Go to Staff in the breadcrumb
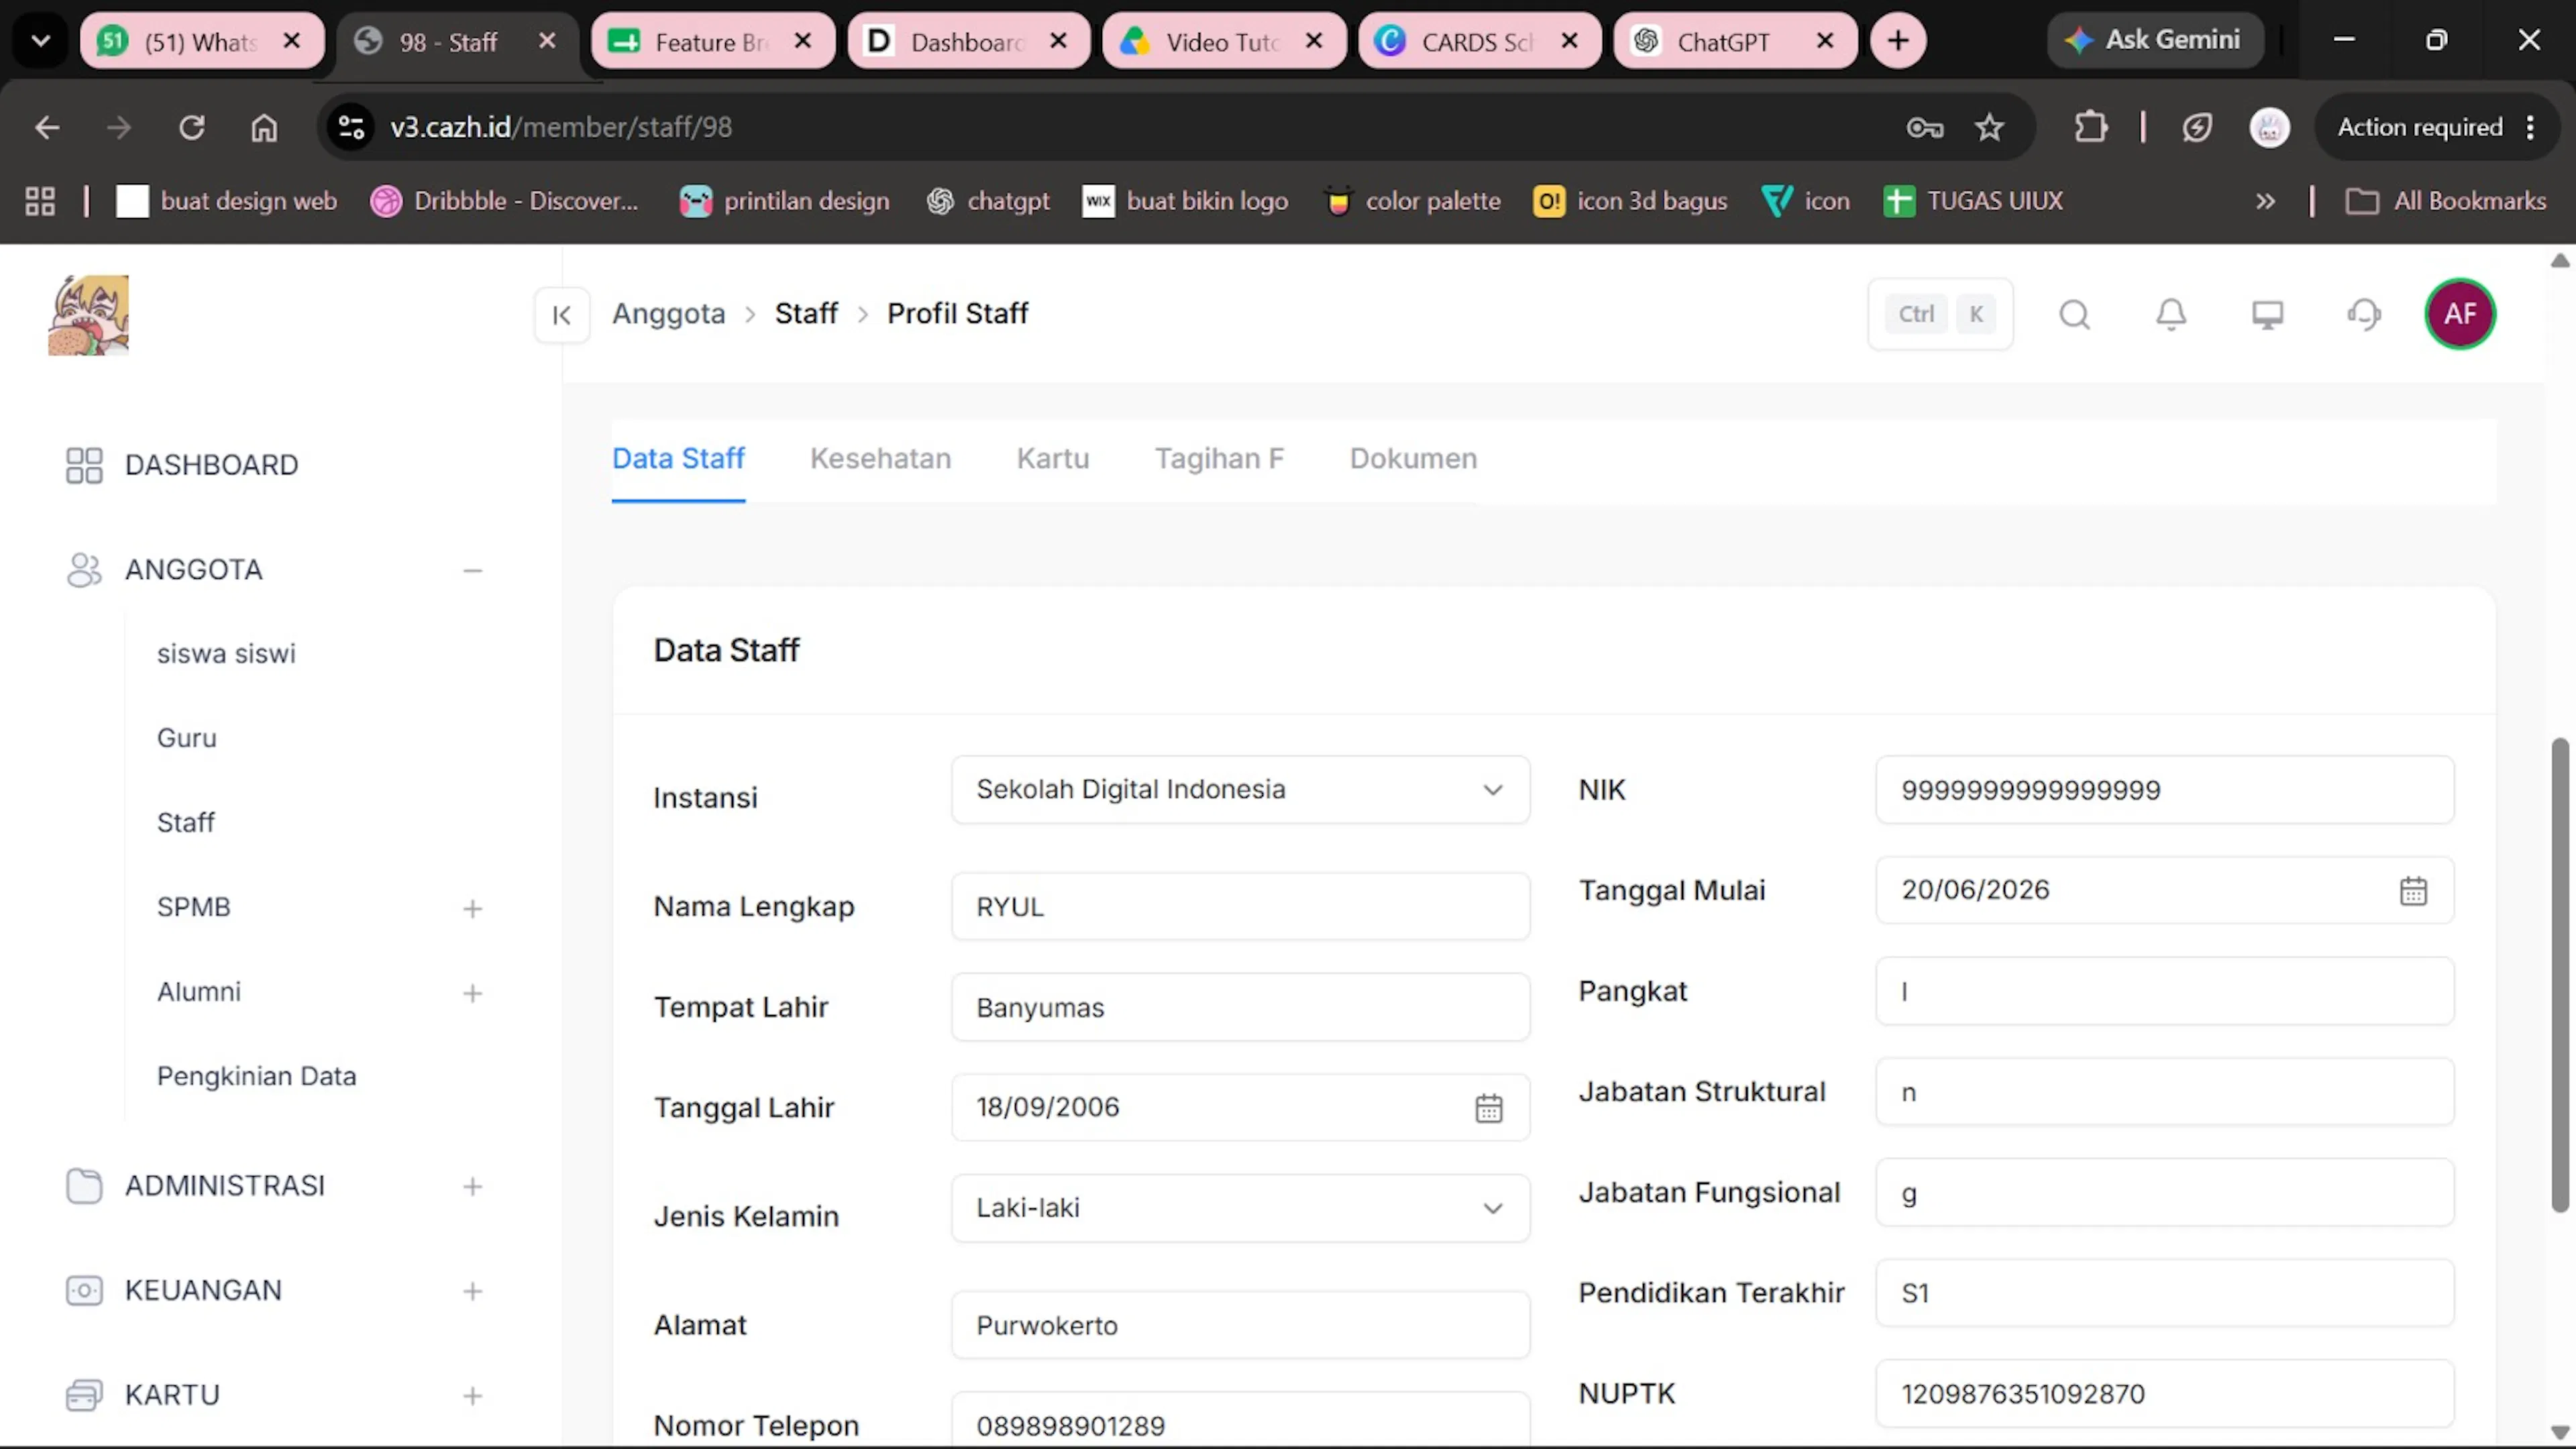Viewport: 2576px width, 1449px height. pyautogui.click(x=806, y=314)
